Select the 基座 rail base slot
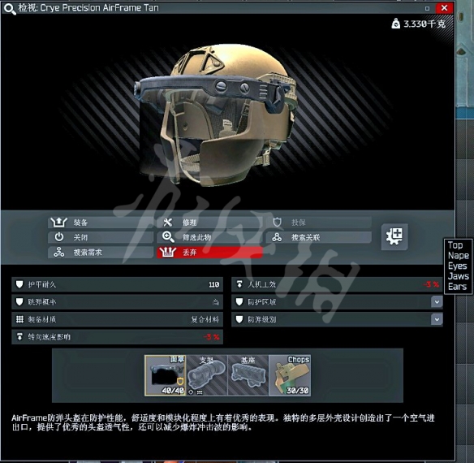This screenshot has width=474, height=463. click(x=248, y=375)
